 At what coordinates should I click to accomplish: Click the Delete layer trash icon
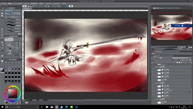point(191,63)
